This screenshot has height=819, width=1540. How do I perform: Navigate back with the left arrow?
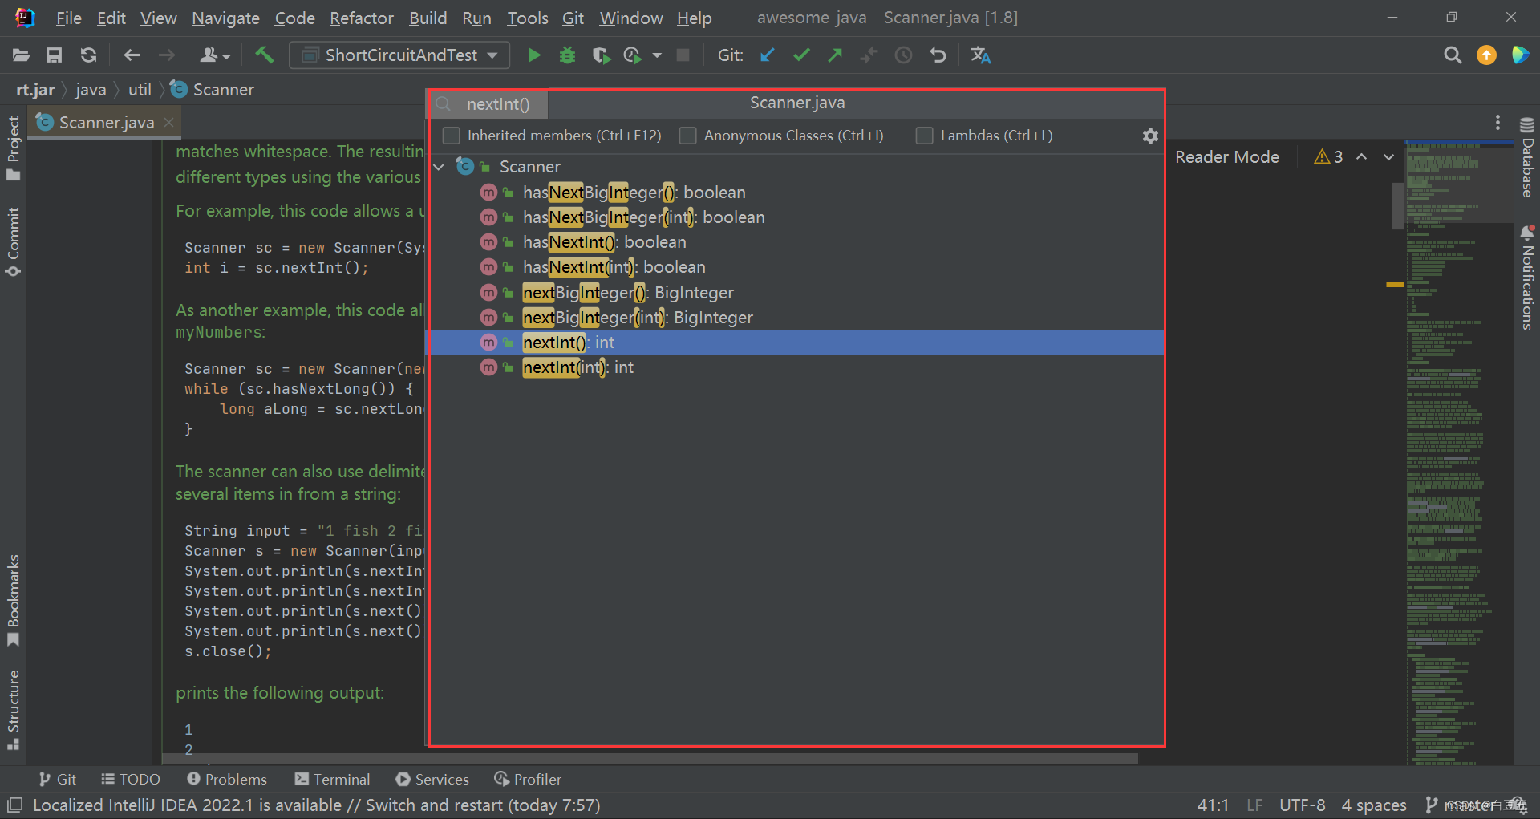(132, 55)
